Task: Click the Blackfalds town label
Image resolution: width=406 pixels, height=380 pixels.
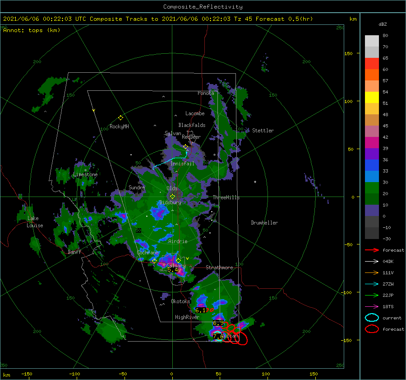Action: point(192,125)
